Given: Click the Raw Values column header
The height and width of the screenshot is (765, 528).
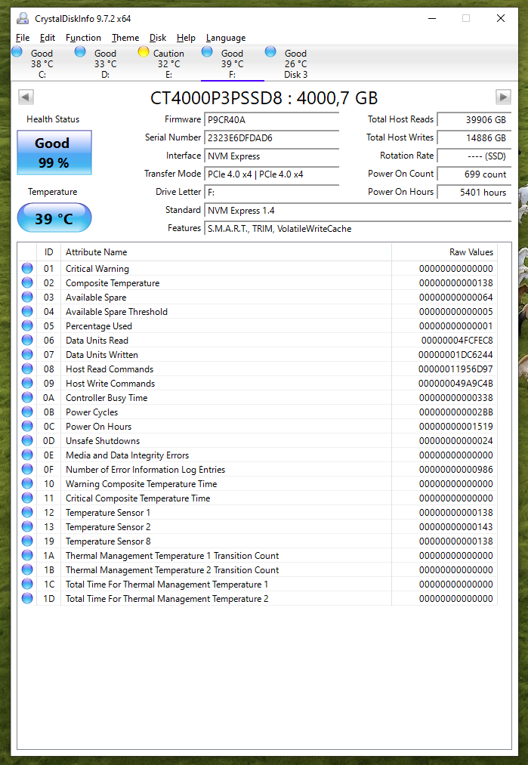Looking at the screenshot, I should tap(445, 251).
